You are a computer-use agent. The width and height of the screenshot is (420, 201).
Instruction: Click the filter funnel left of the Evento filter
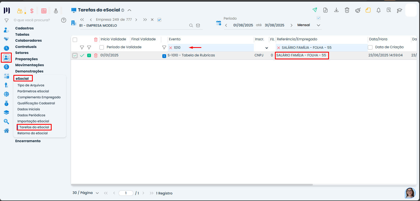point(164,47)
